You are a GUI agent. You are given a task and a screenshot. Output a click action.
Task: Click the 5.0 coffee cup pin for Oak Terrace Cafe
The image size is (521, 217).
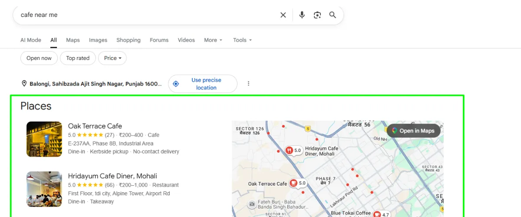(298, 183)
